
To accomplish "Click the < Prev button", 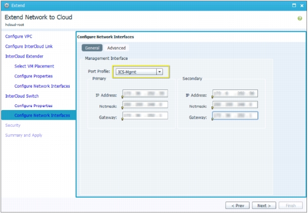I will coord(238,205).
